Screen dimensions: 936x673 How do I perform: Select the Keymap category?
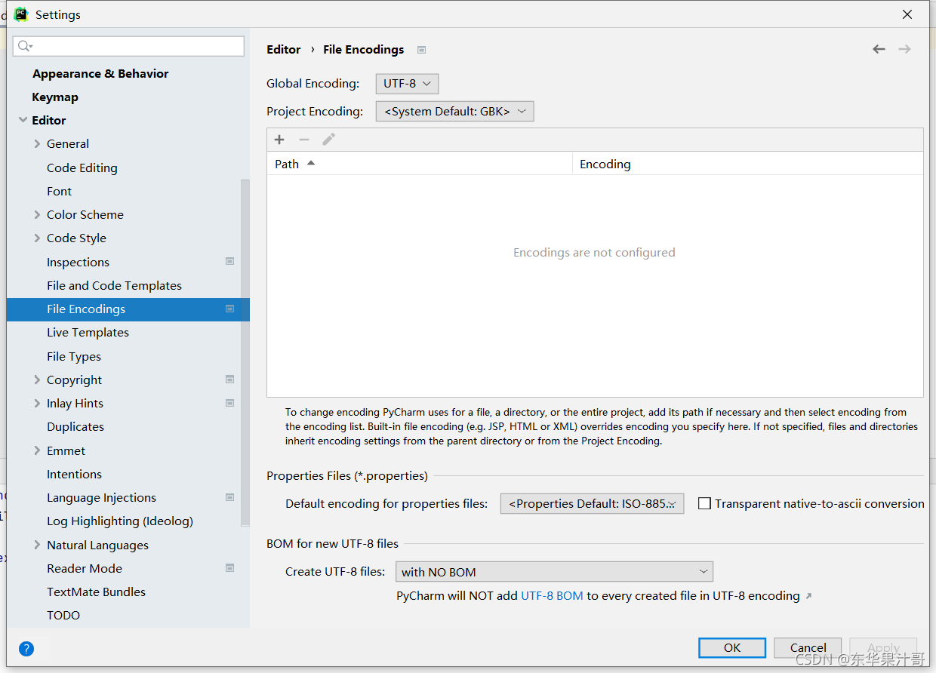point(55,97)
